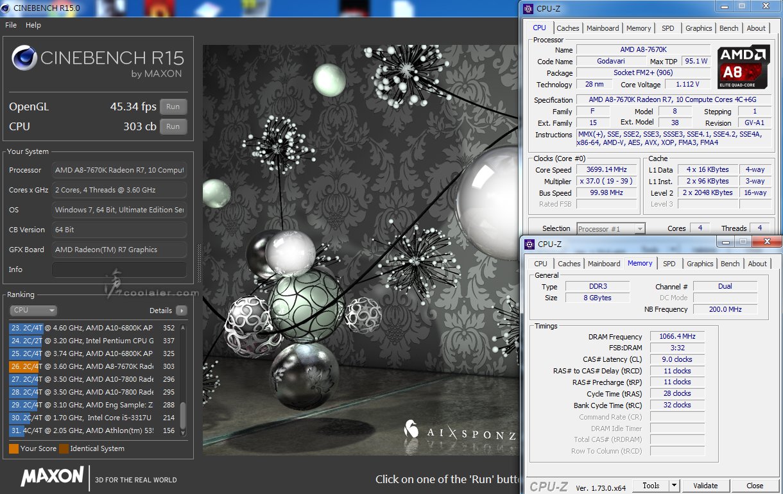This screenshot has width=783, height=494.
Task: Switch to Caches tab in upper CPU-Z window
Action: pos(568,28)
